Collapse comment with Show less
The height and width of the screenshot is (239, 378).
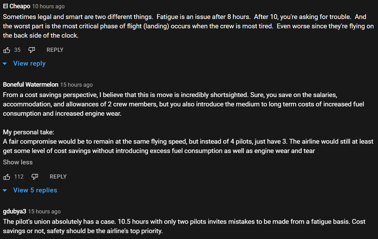click(18, 162)
